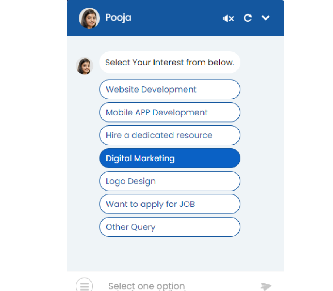The width and height of the screenshot is (333, 291).
Task: Choose Logo Design option
Action: click(170, 181)
